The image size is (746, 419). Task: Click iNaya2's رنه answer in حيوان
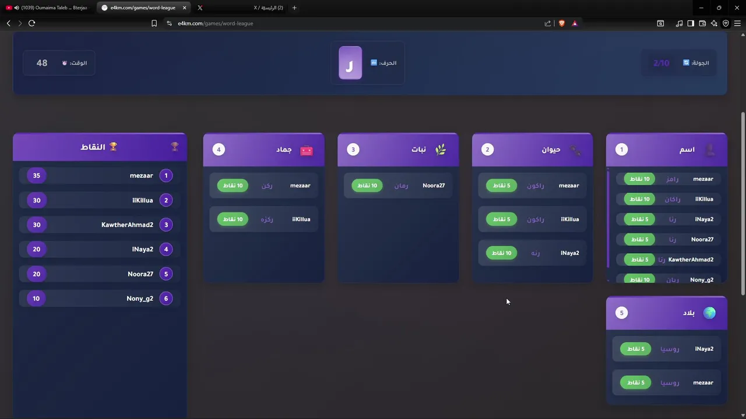coord(536,253)
